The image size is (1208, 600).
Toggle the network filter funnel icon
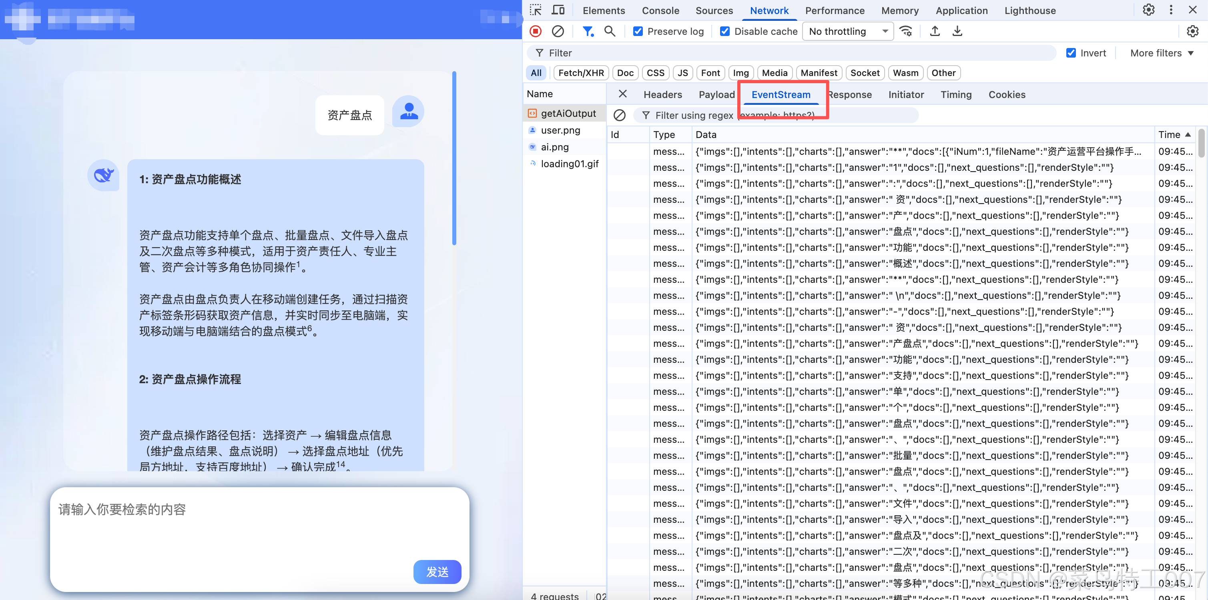[587, 32]
